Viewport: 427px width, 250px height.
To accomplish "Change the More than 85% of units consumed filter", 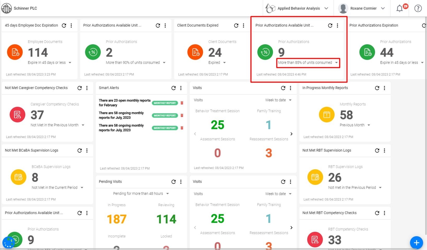I will (x=308, y=63).
